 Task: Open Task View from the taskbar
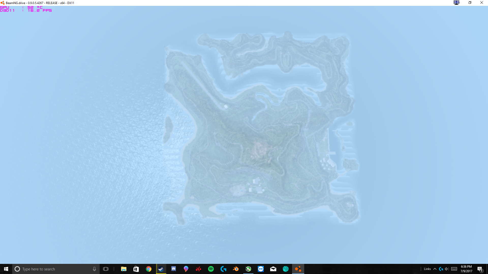click(x=106, y=269)
